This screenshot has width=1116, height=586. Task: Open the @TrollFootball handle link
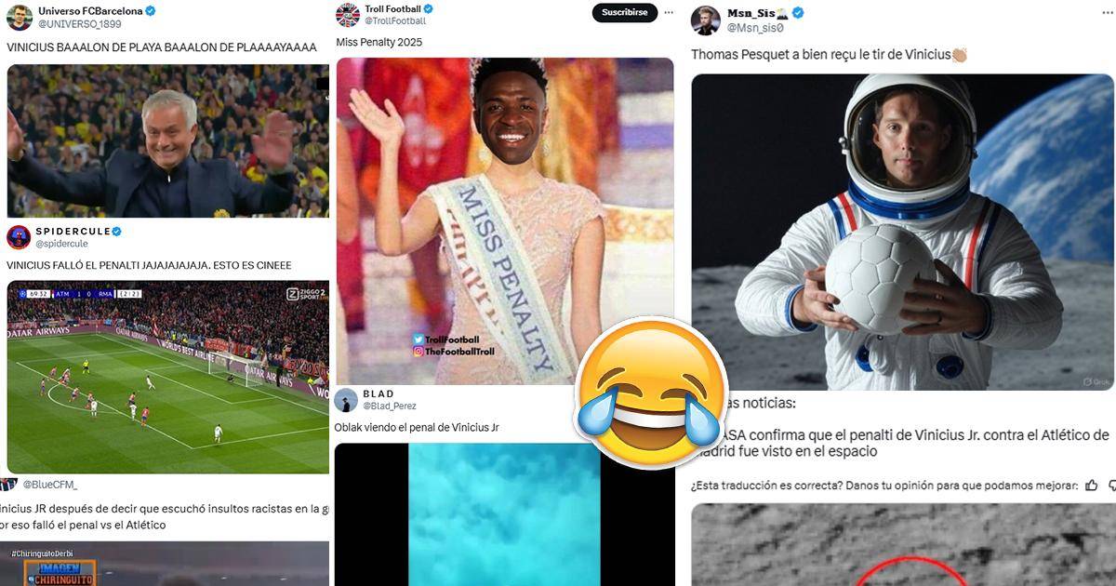click(395, 21)
